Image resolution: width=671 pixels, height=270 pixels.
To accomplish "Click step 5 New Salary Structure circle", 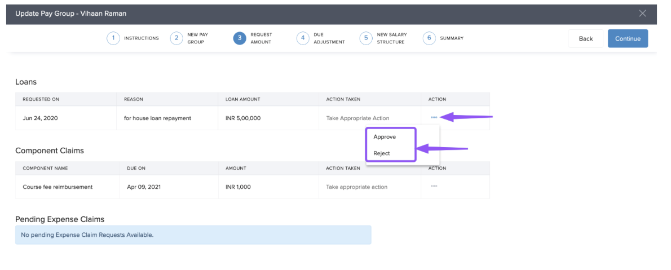I will (x=366, y=38).
